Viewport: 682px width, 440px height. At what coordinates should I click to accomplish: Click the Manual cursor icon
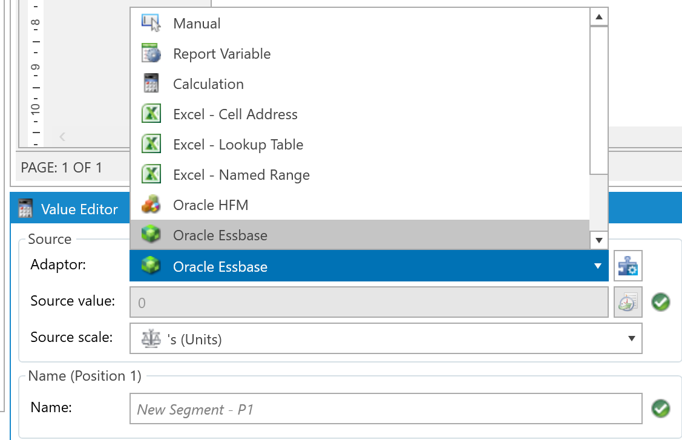151,23
